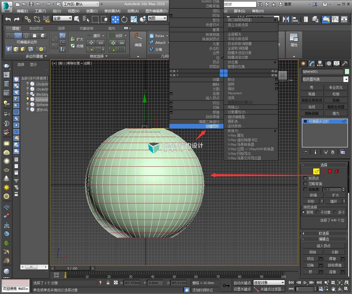Click the 插入顶点 button in 编辑边
Image resolution: width=352 pixels, height=294 pixels.
tap(324, 246)
